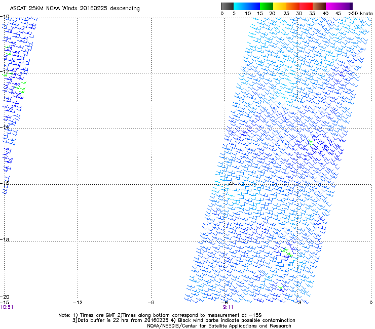The width and height of the screenshot is (375, 329).
Task: Click the note 'Times are GMT'
Action: tap(98, 315)
